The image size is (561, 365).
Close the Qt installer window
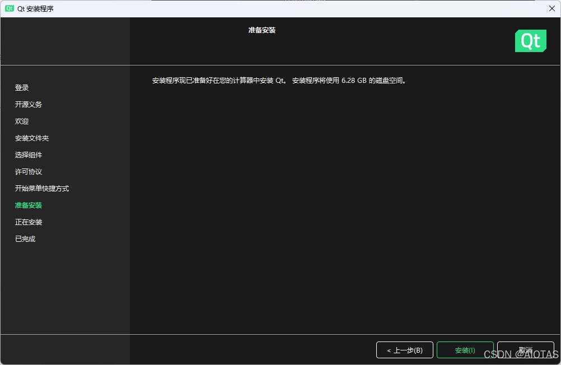click(551, 8)
